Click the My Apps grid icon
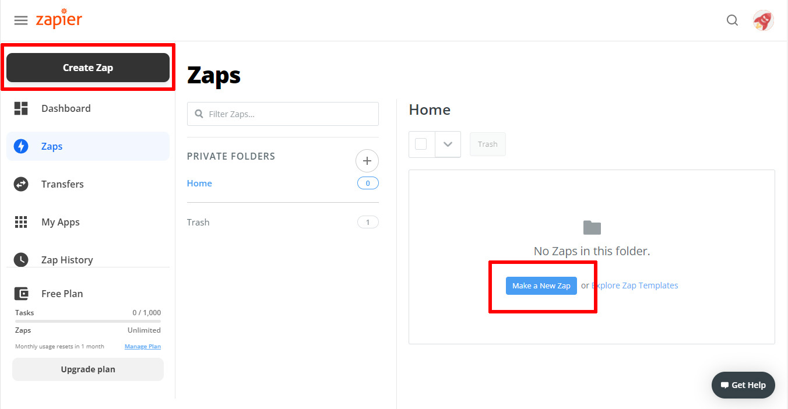 (21, 222)
